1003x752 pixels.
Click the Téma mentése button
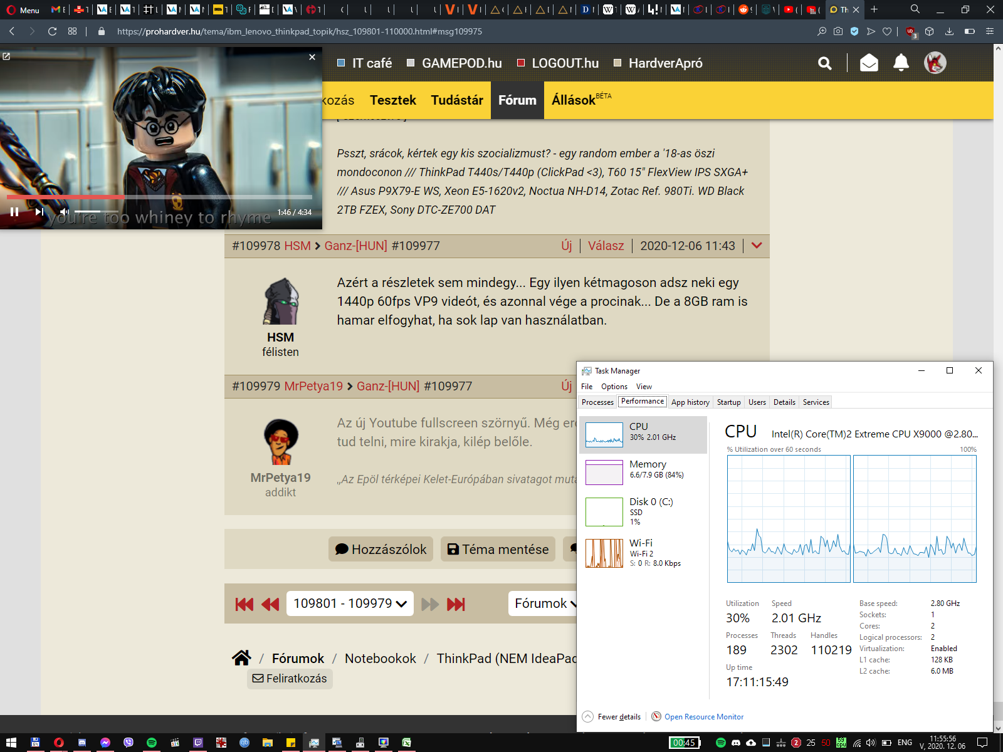coord(498,549)
